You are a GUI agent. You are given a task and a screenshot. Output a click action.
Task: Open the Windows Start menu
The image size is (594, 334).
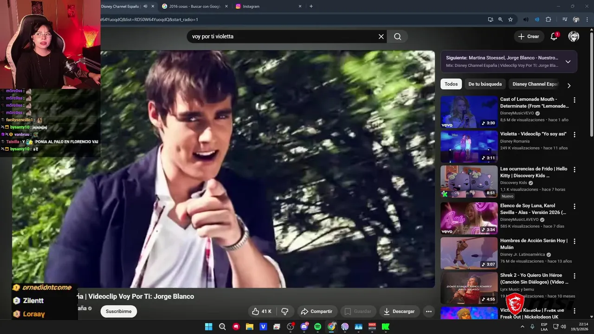point(208,327)
